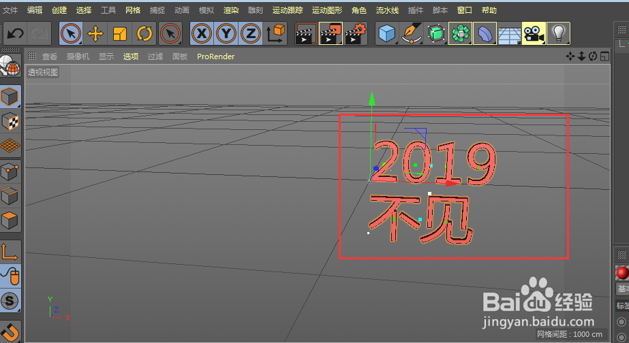The height and width of the screenshot is (343, 629).
Task: Open the 运动跟踪 menu
Action: [288, 10]
